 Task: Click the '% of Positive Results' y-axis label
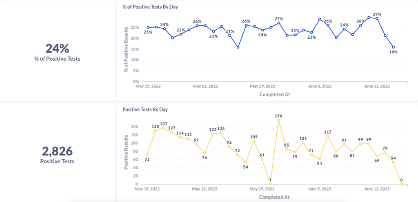[x=127, y=49]
